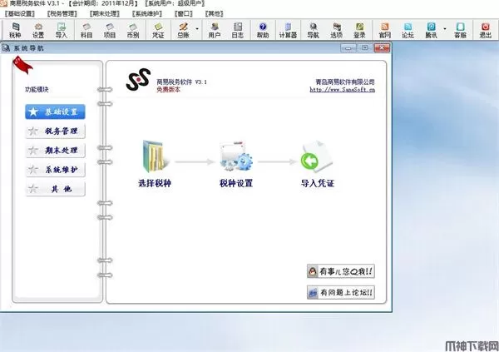499x352 pixels.
Task: Click the 青岛商易软件有限公司 text
Action: tap(345, 82)
